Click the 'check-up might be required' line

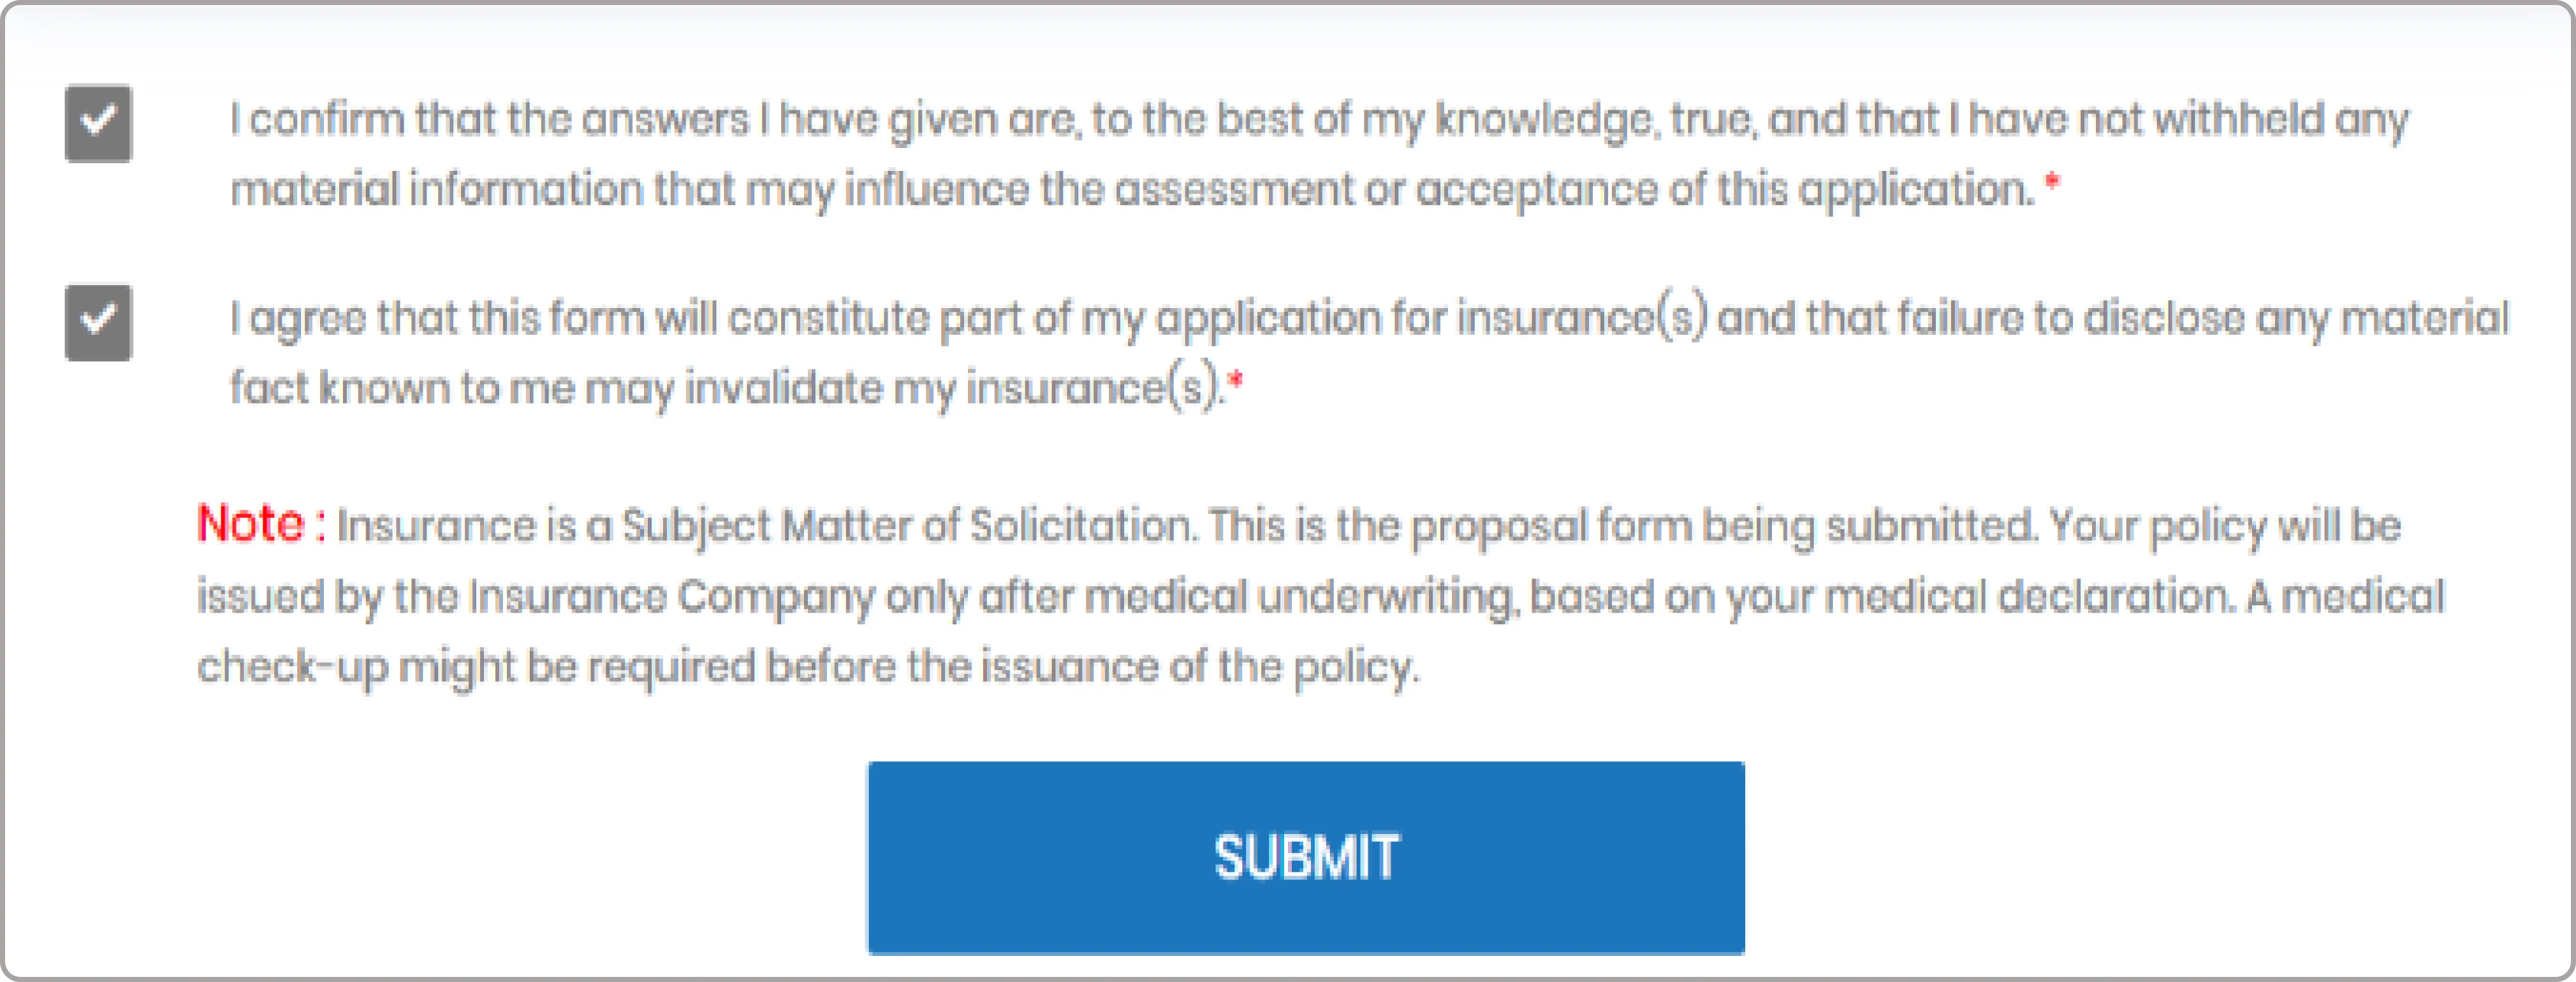[808, 667]
